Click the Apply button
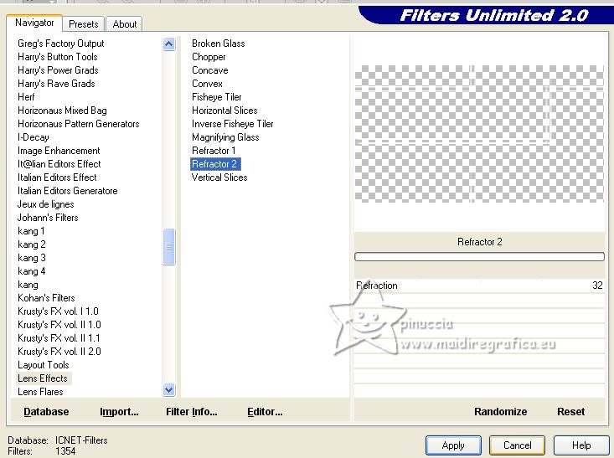Screen dimensions: 614x458 (453, 445)
